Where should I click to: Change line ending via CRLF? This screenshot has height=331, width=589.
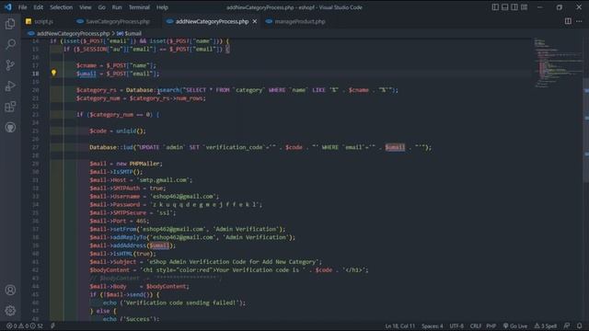tap(475, 325)
